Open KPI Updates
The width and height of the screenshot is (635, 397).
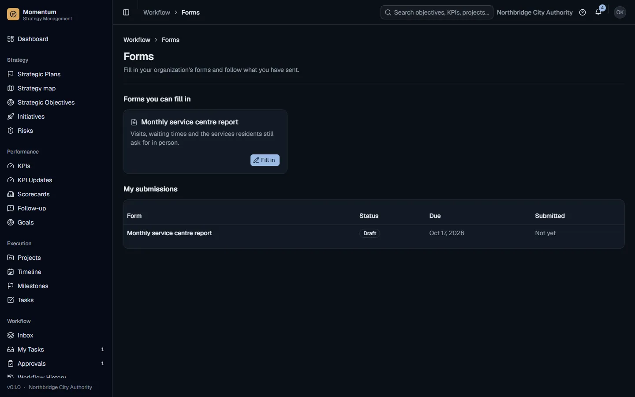(x=56, y=180)
